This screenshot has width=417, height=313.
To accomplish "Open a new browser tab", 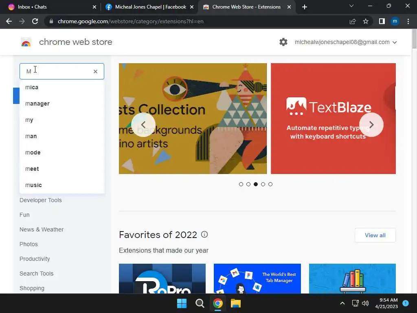I will (x=305, y=7).
